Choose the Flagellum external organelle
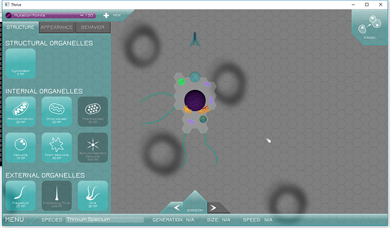This screenshot has height=228, width=390. 20,194
